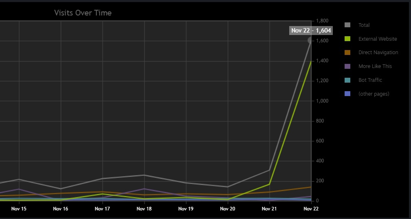
Task: Click the Nov 17 axis label
Action: 102,209
